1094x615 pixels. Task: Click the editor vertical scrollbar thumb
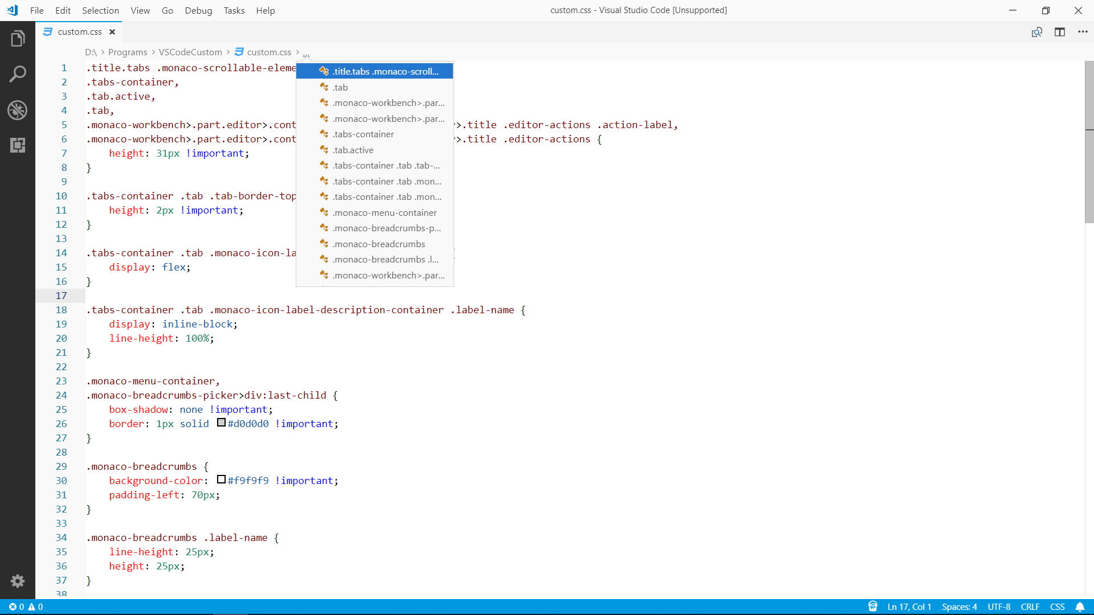pos(1089,142)
